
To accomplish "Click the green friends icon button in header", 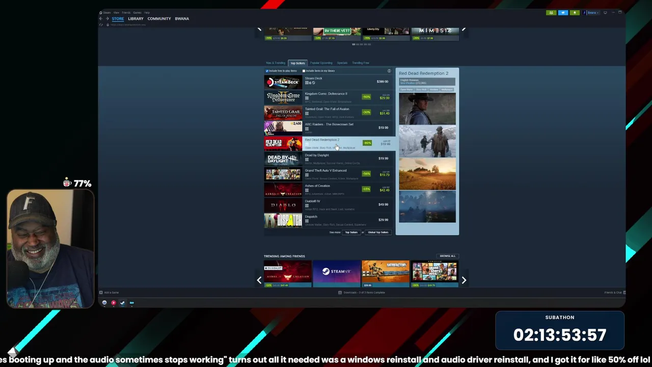I will 551,13.
